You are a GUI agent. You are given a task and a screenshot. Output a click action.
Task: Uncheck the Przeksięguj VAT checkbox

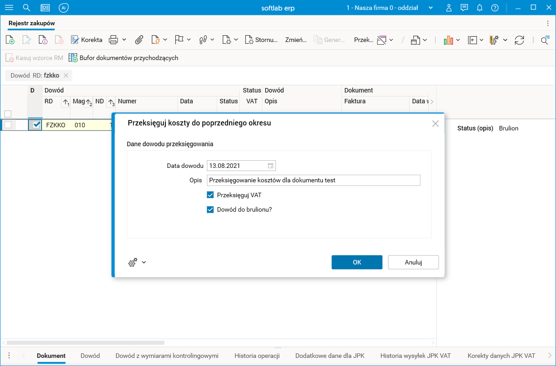coord(210,195)
